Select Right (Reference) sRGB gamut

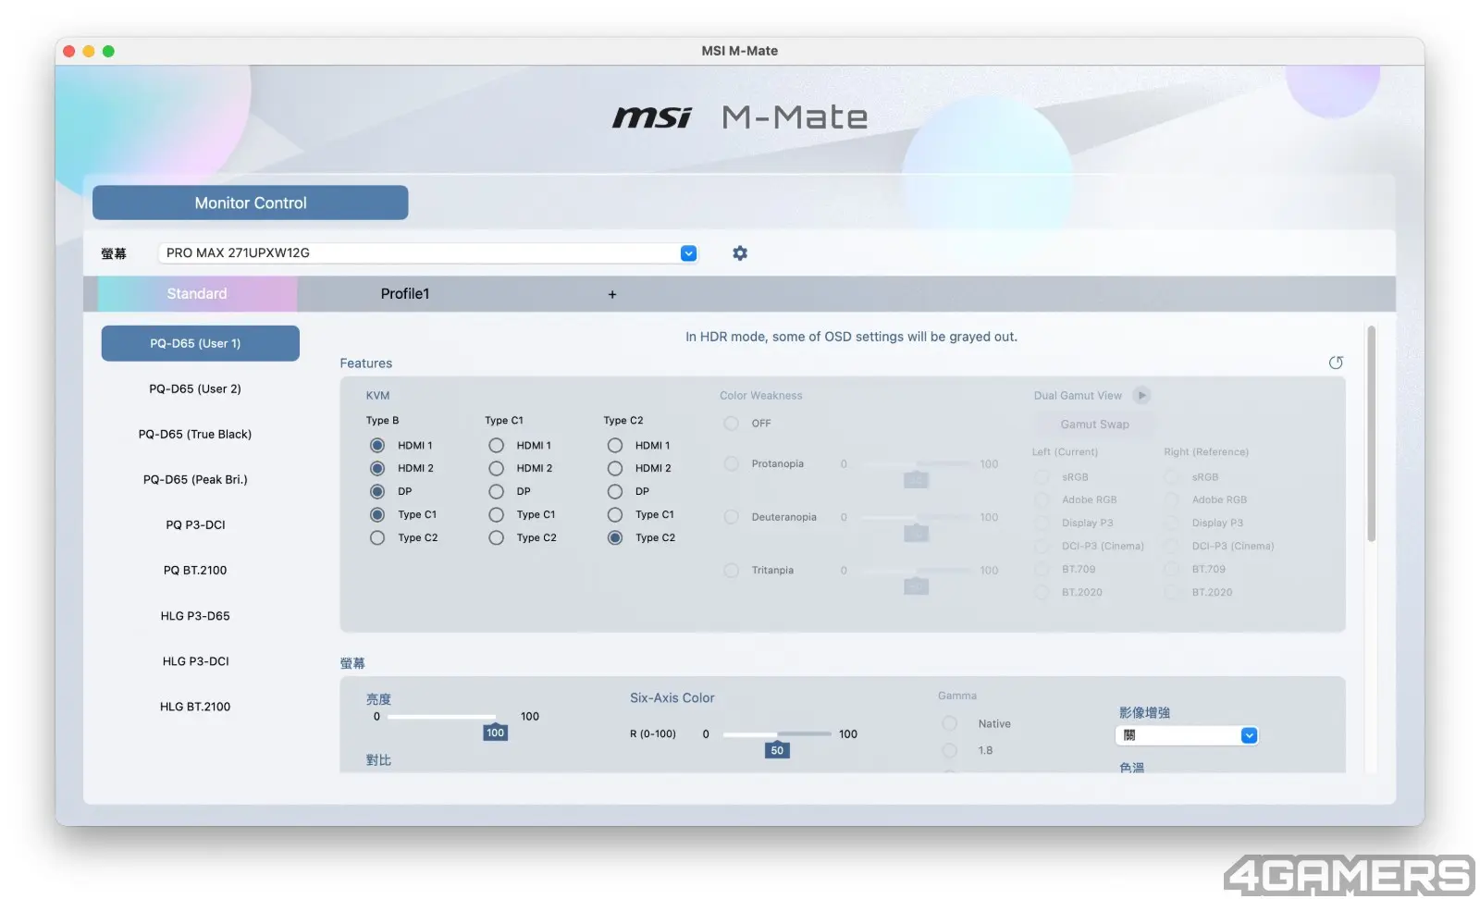[1173, 477]
